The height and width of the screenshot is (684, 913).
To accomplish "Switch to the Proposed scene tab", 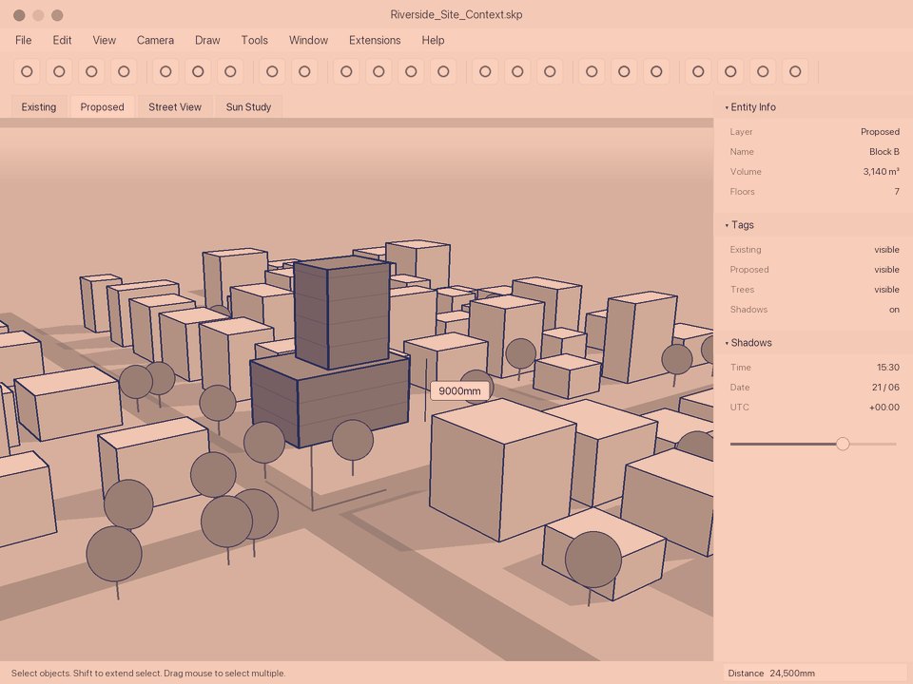I will click(103, 107).
